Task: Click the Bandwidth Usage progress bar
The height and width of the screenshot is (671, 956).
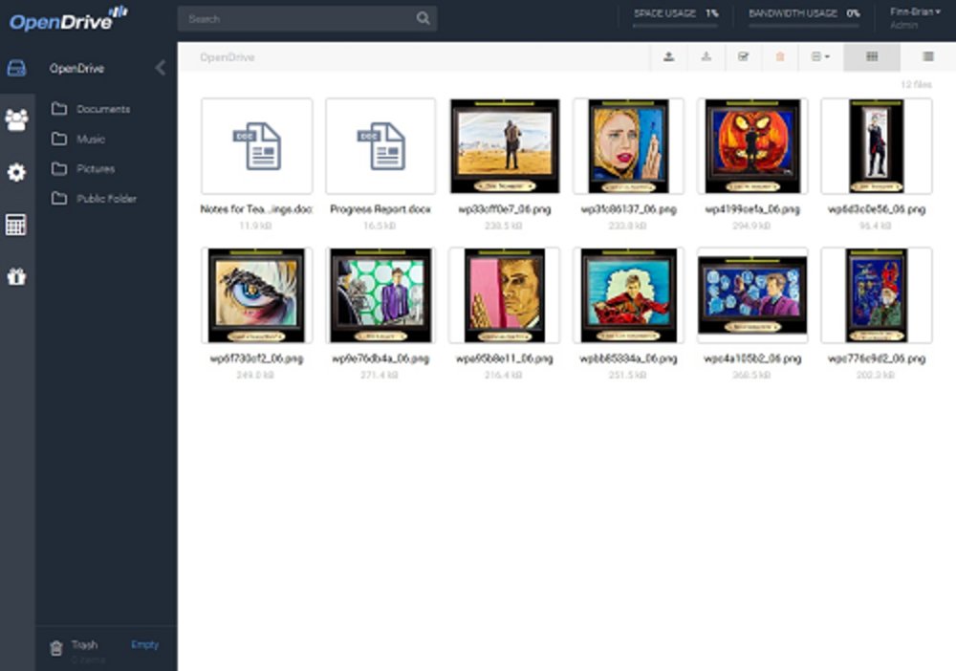Action: [804, 26]
